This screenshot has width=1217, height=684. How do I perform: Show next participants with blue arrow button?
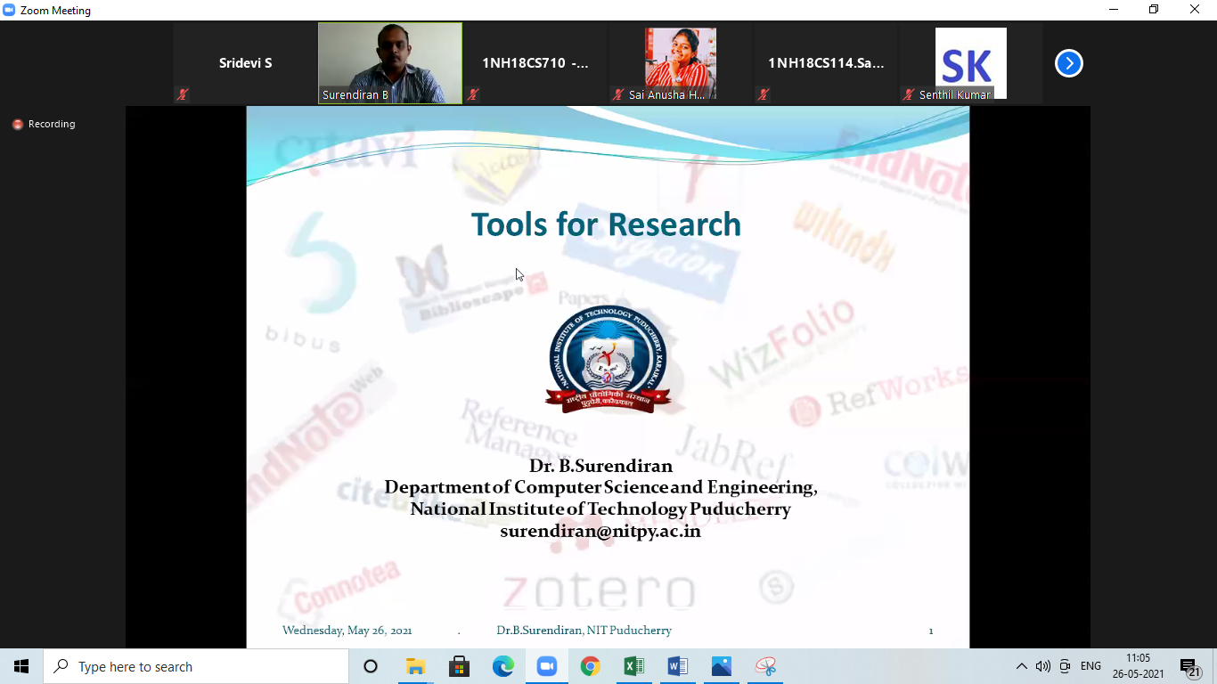[x=1068, y=63]
